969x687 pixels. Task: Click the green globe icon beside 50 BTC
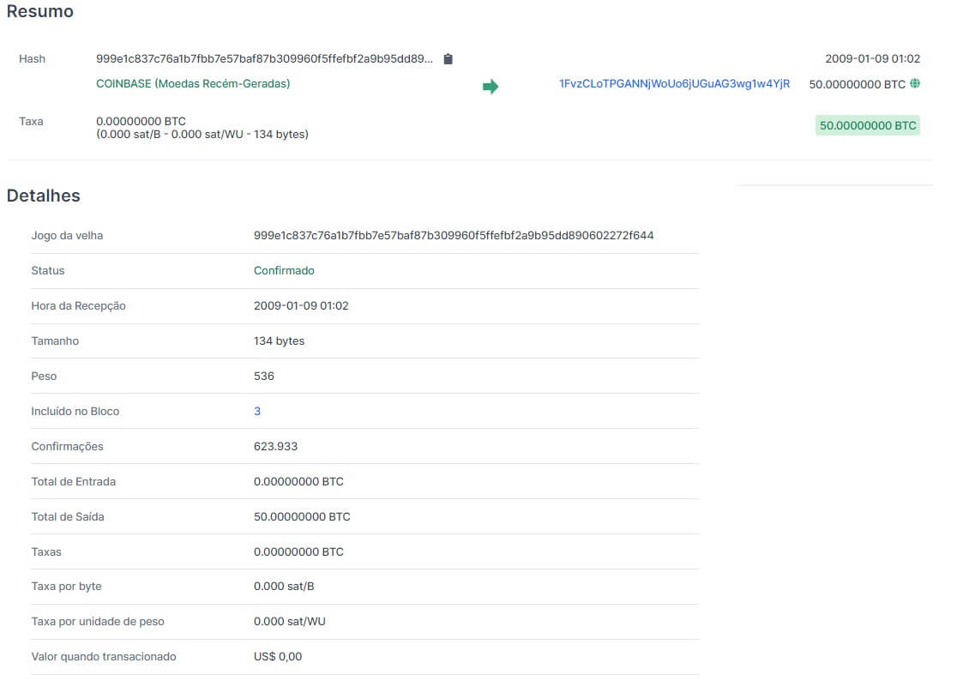[x=915, y=83]
